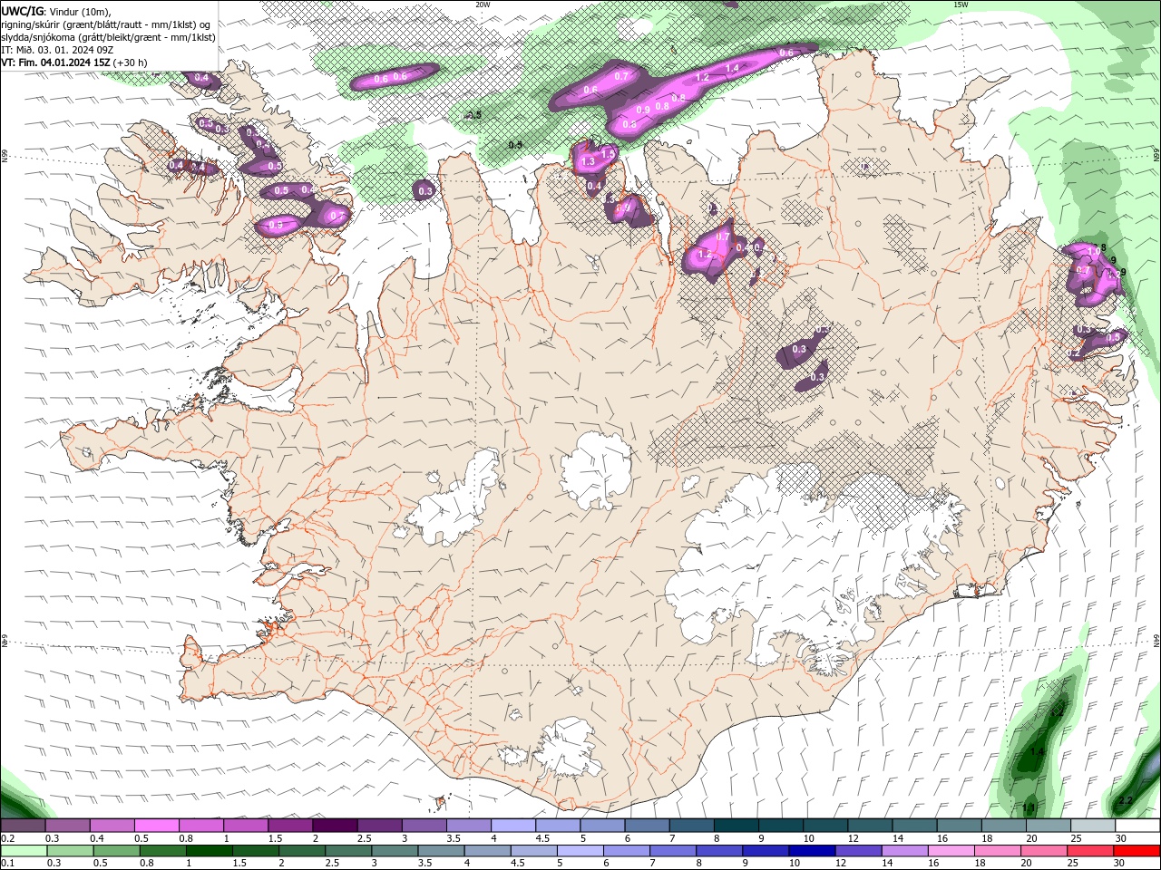
Task: Pick the palest green 0.1 swatch in rain scale
Action: pos(24,850)
